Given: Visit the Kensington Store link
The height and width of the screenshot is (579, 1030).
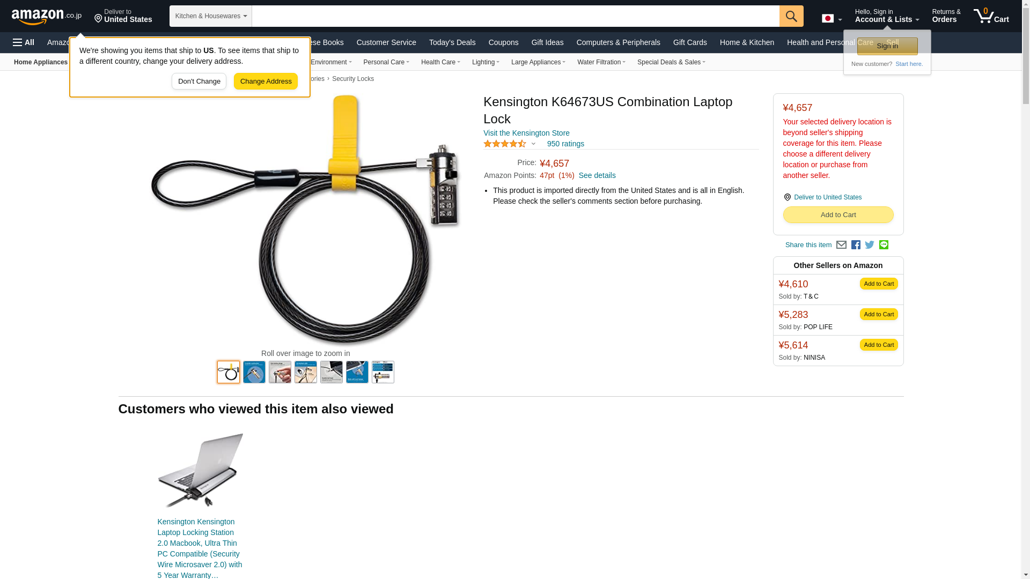Looking at the screenshot, I should [x=526, y=133].
